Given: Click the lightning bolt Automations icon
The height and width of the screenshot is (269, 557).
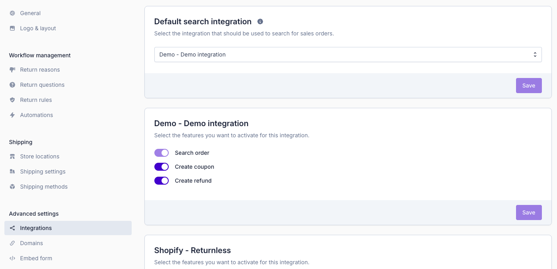Looking at the screenshot, I should [x=12, y=115].
